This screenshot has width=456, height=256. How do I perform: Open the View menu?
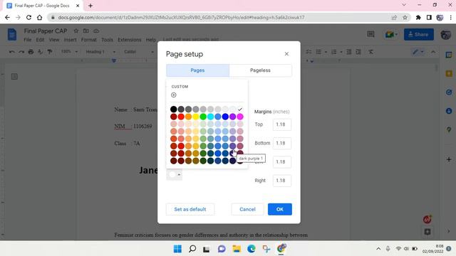[54, 40]
